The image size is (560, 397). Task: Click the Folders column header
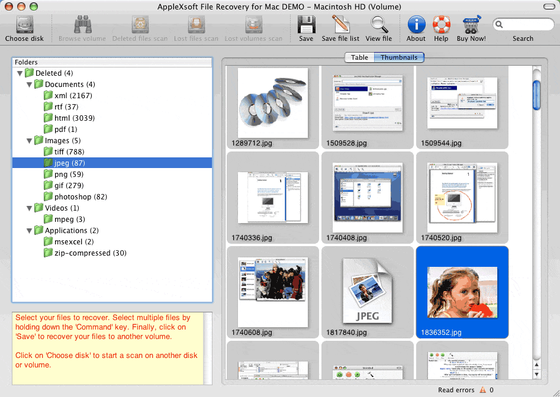point(112,62)
